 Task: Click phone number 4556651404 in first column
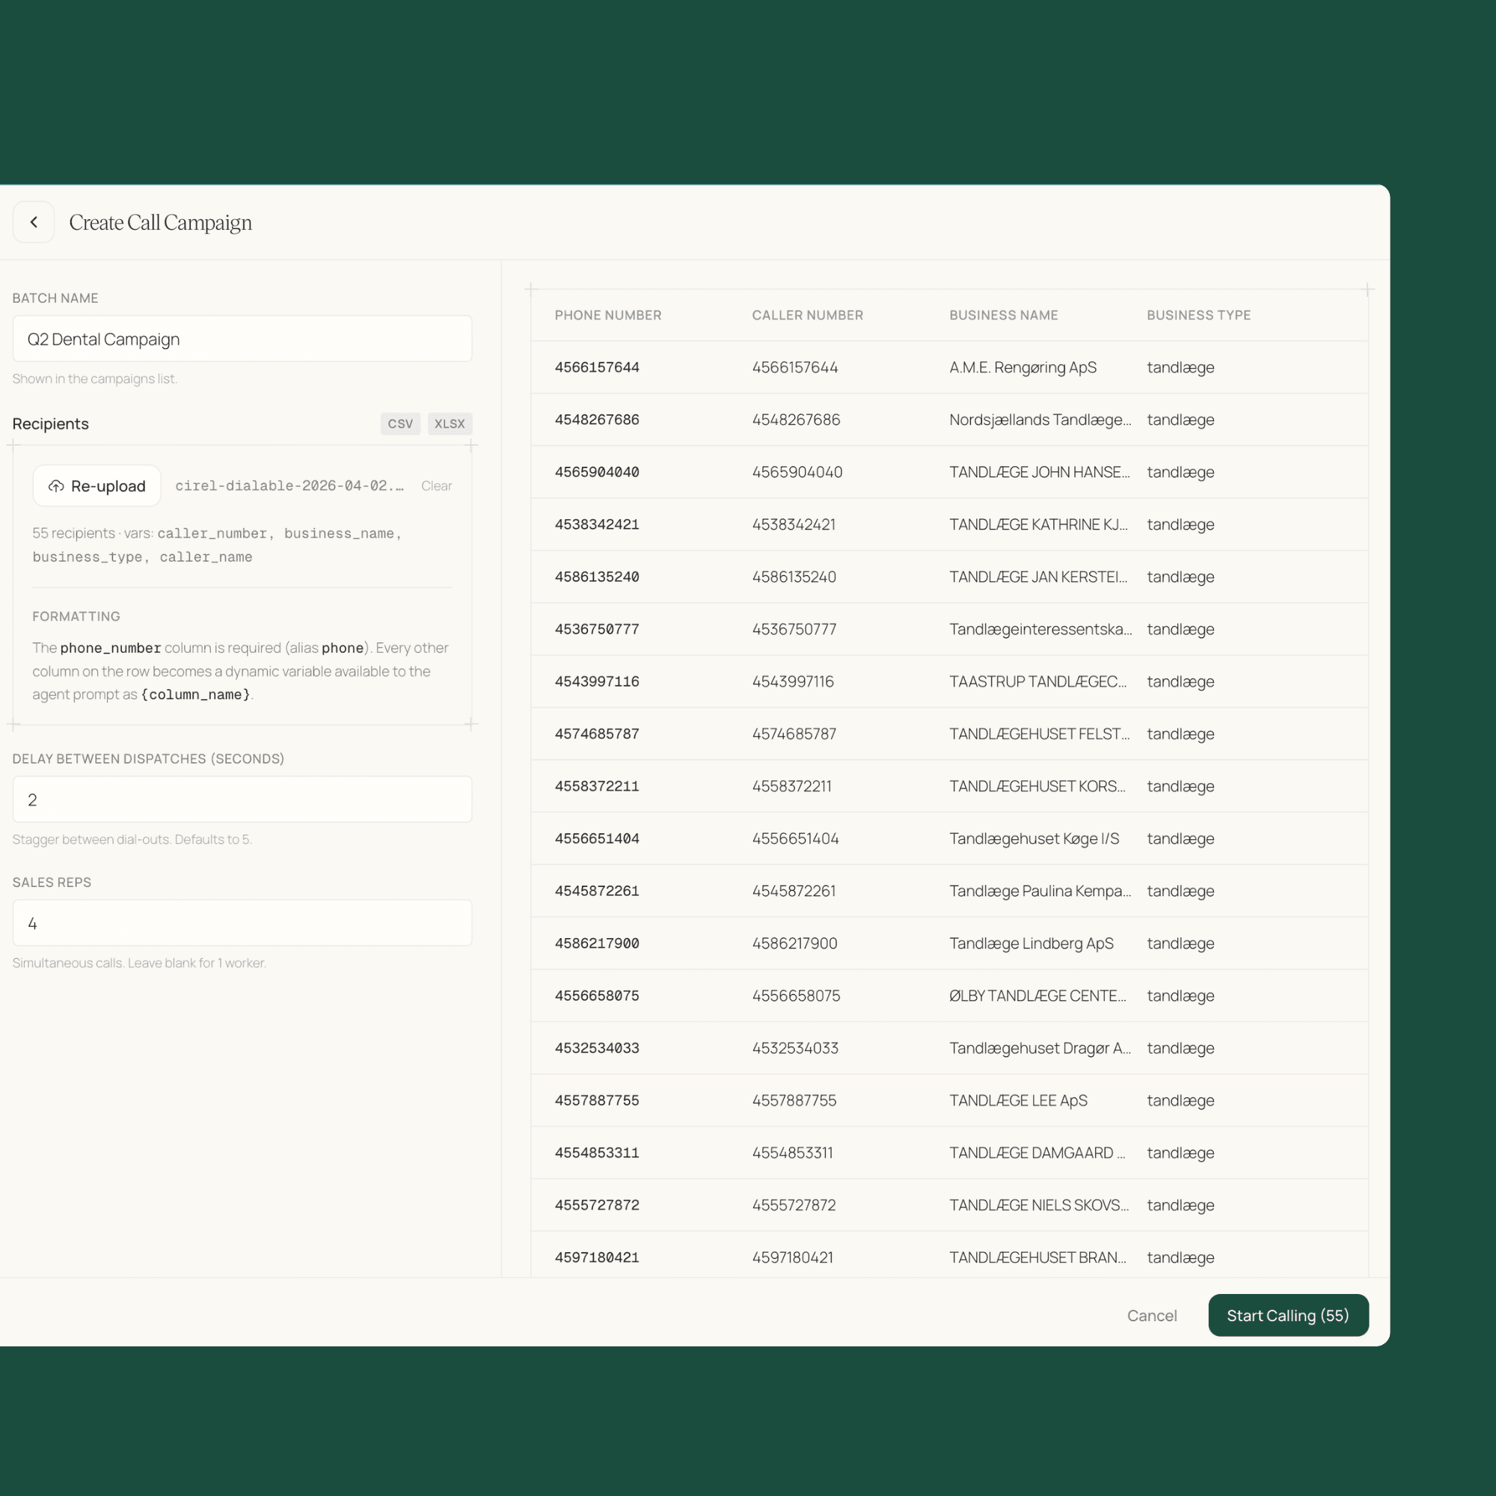(597, 839)
